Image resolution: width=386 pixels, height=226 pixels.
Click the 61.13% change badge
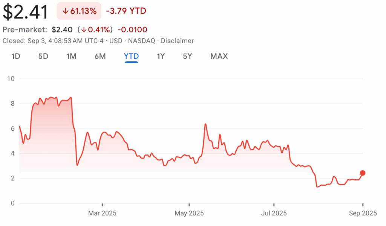pyautogui.click(x=79, y=11)
